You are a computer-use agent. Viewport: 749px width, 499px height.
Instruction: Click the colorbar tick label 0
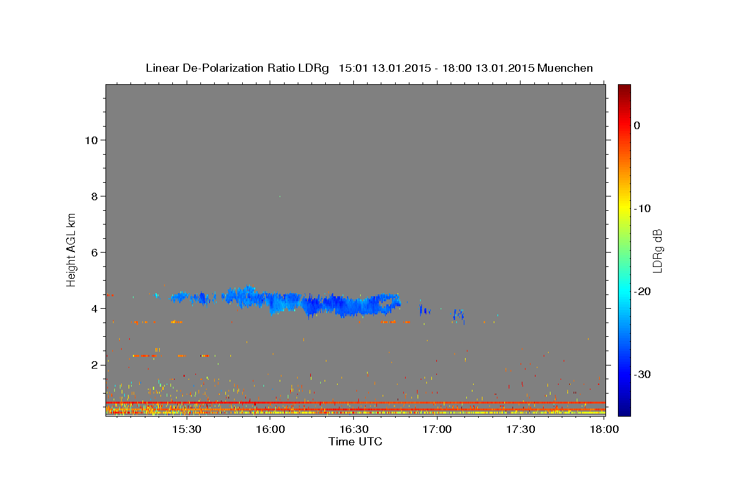tap(637, 125)
